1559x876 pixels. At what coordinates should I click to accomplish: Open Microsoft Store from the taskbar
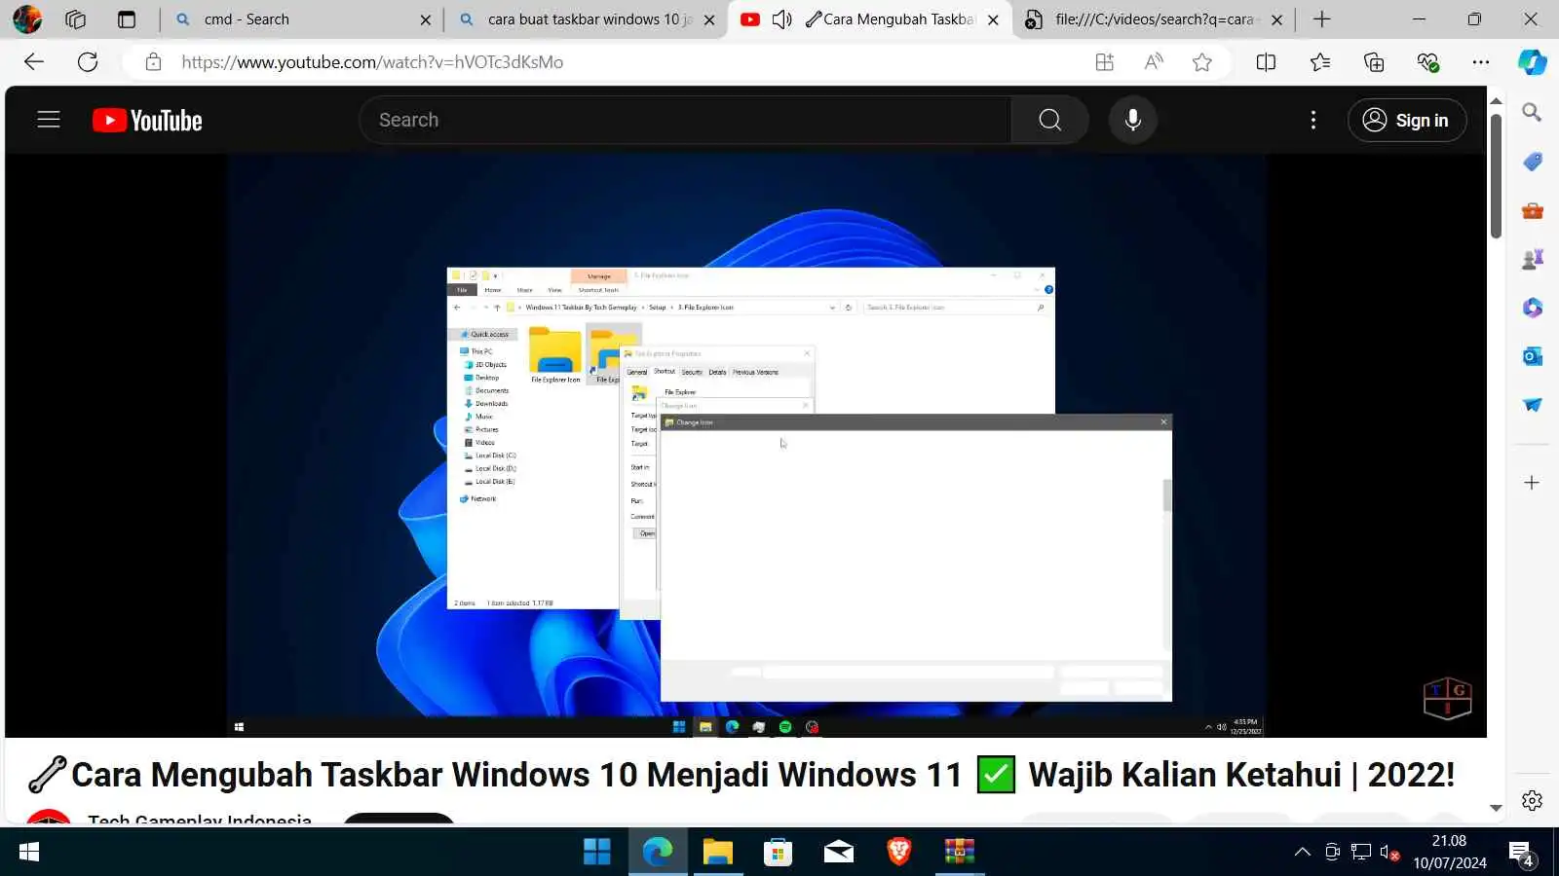[778, 853]
